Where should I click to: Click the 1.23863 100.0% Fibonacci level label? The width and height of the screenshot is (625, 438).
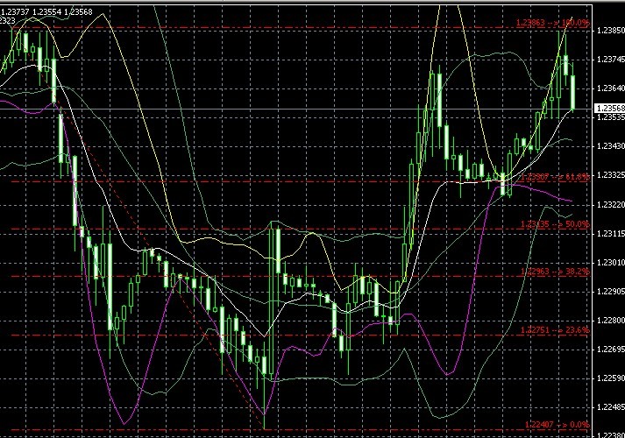[x=552, y=23]
